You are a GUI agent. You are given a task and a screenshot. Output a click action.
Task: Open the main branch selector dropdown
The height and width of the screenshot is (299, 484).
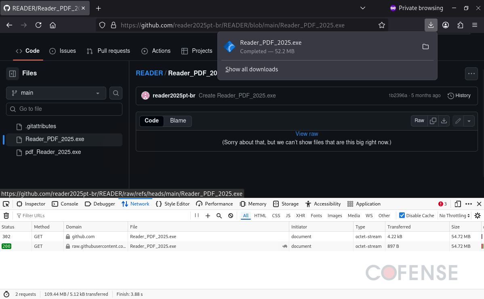click(x=55, y=93)
